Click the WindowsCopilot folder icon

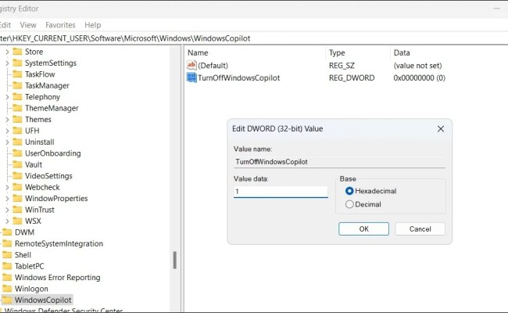(7, 300)
